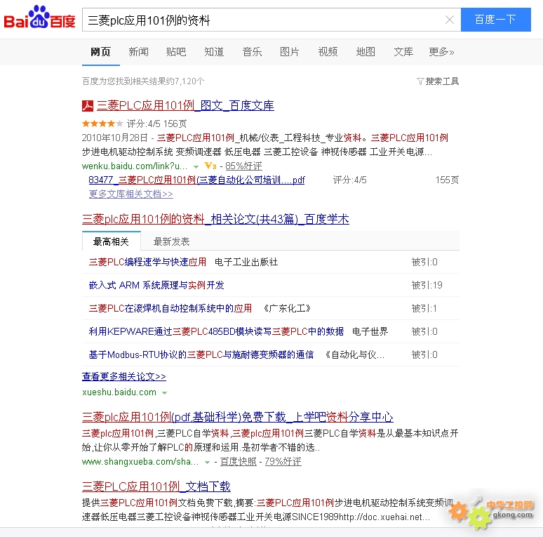543x537 pixels.
Task: Click 被引:1 citation count
Action: click(x=424, y=309)
